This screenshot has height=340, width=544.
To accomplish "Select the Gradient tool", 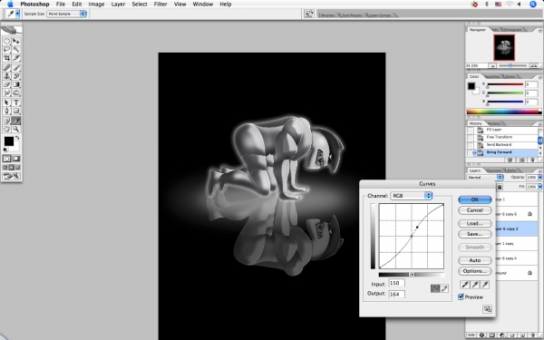I will click(16, 84).
